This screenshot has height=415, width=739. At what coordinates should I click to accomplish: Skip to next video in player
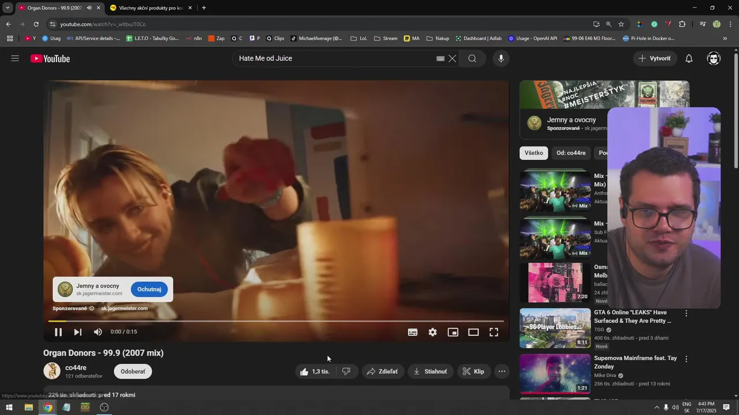pyautogui.click(x=78, y=332)
